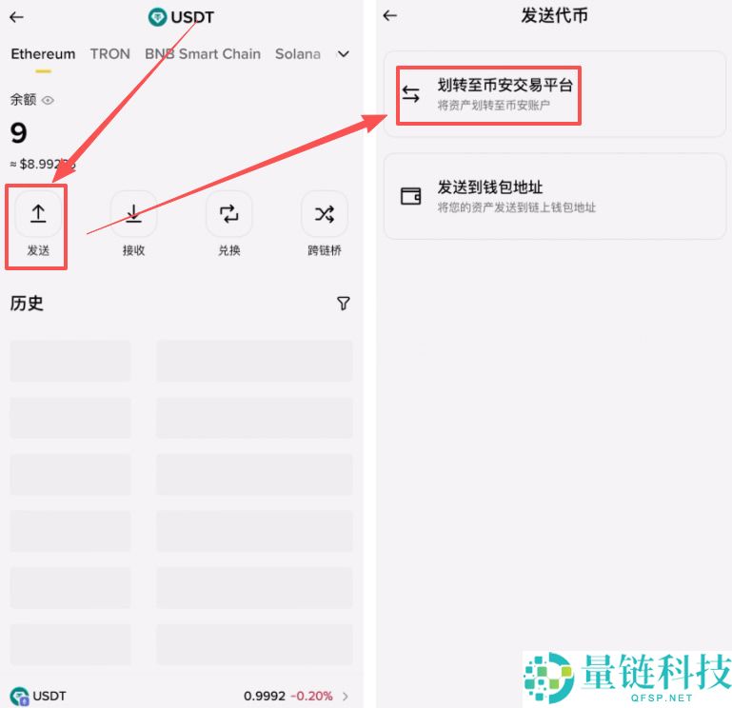Image resolution: width=732 pixels, height=708 pixels.
Task: Go back from the USDT screen
Action: coord(17,17)
